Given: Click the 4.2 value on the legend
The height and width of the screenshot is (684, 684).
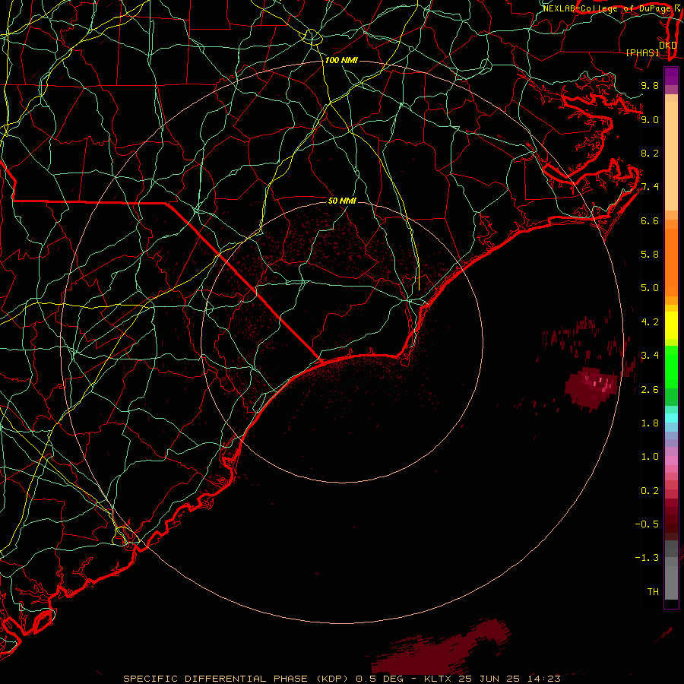Looking at the screenshot, I should [x=650, y=322].
